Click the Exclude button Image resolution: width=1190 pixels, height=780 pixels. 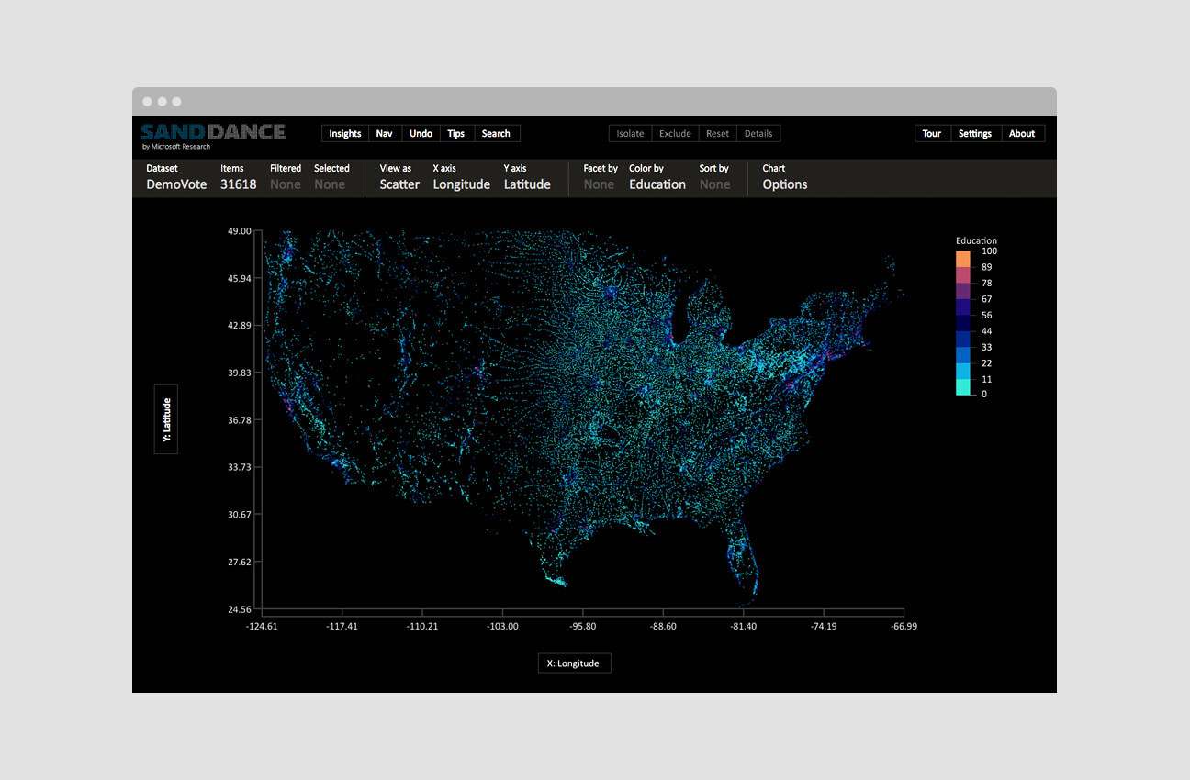[x=675, y=134]
